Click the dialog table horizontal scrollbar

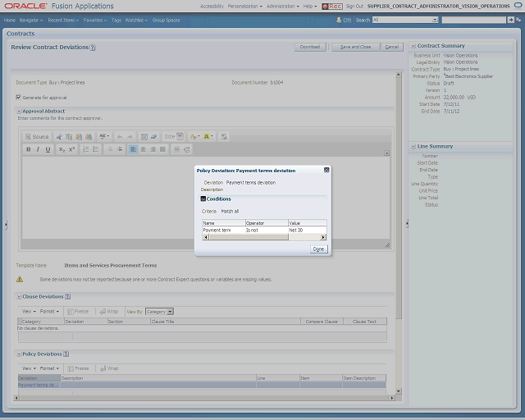(x=264, y=237)
